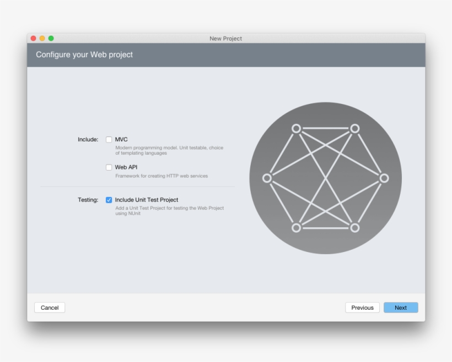Viewport: 452px width, 362px height.
Task: Check the Web API option
Action: coord(108,166)
